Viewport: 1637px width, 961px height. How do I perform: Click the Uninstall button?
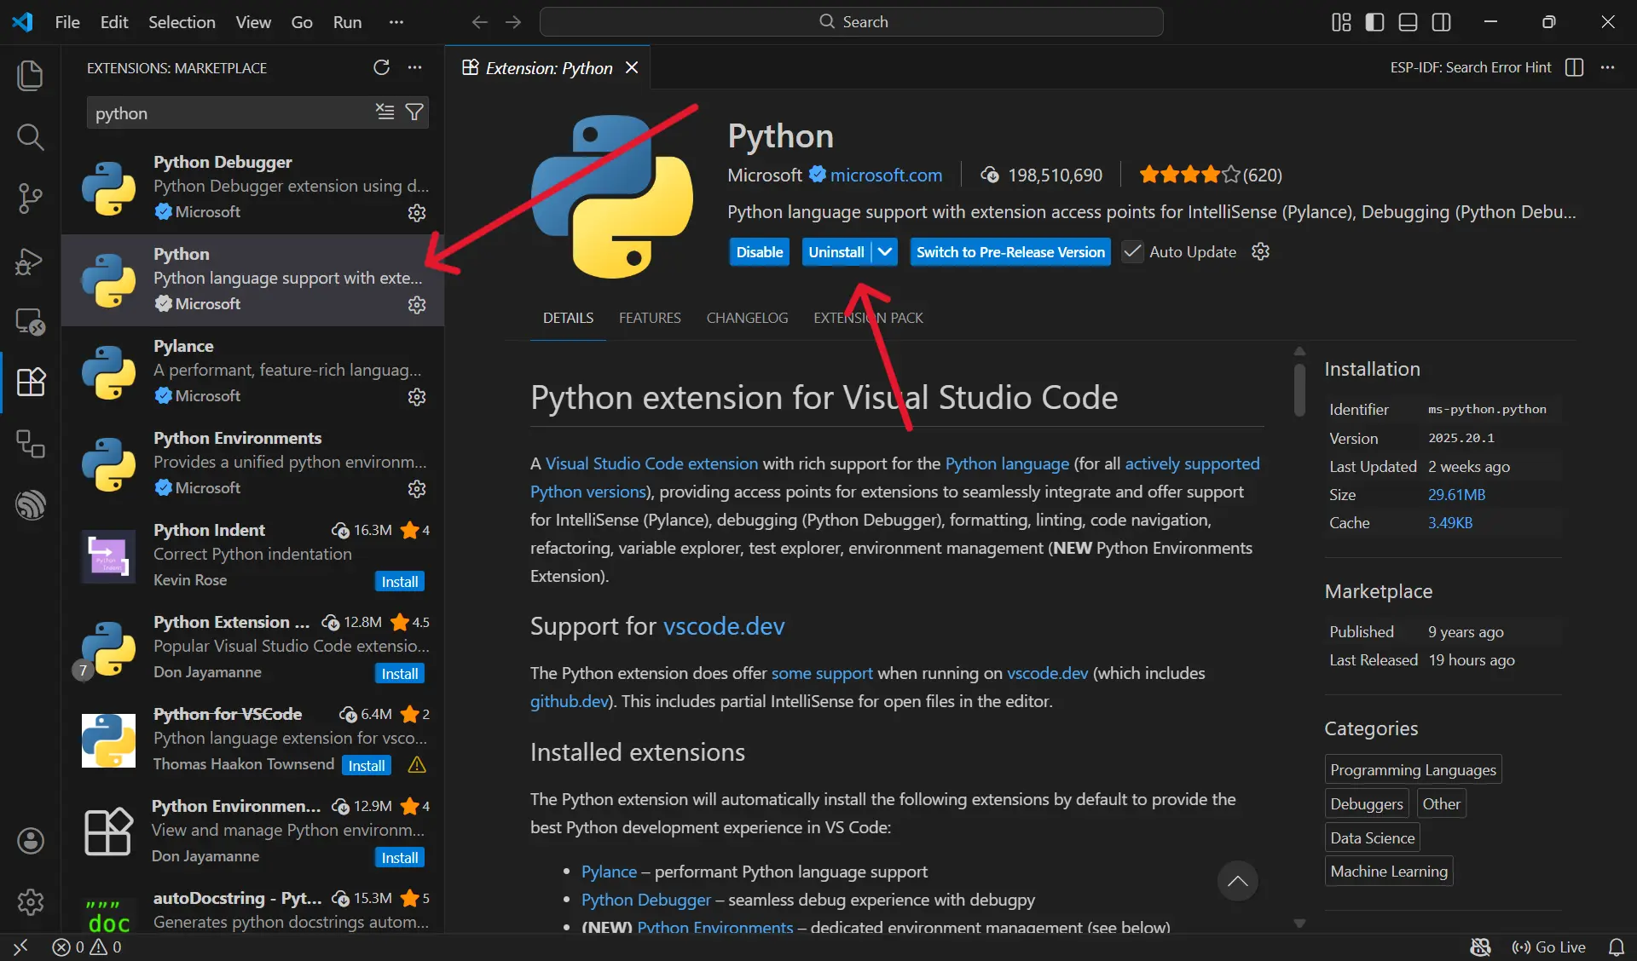836,251
